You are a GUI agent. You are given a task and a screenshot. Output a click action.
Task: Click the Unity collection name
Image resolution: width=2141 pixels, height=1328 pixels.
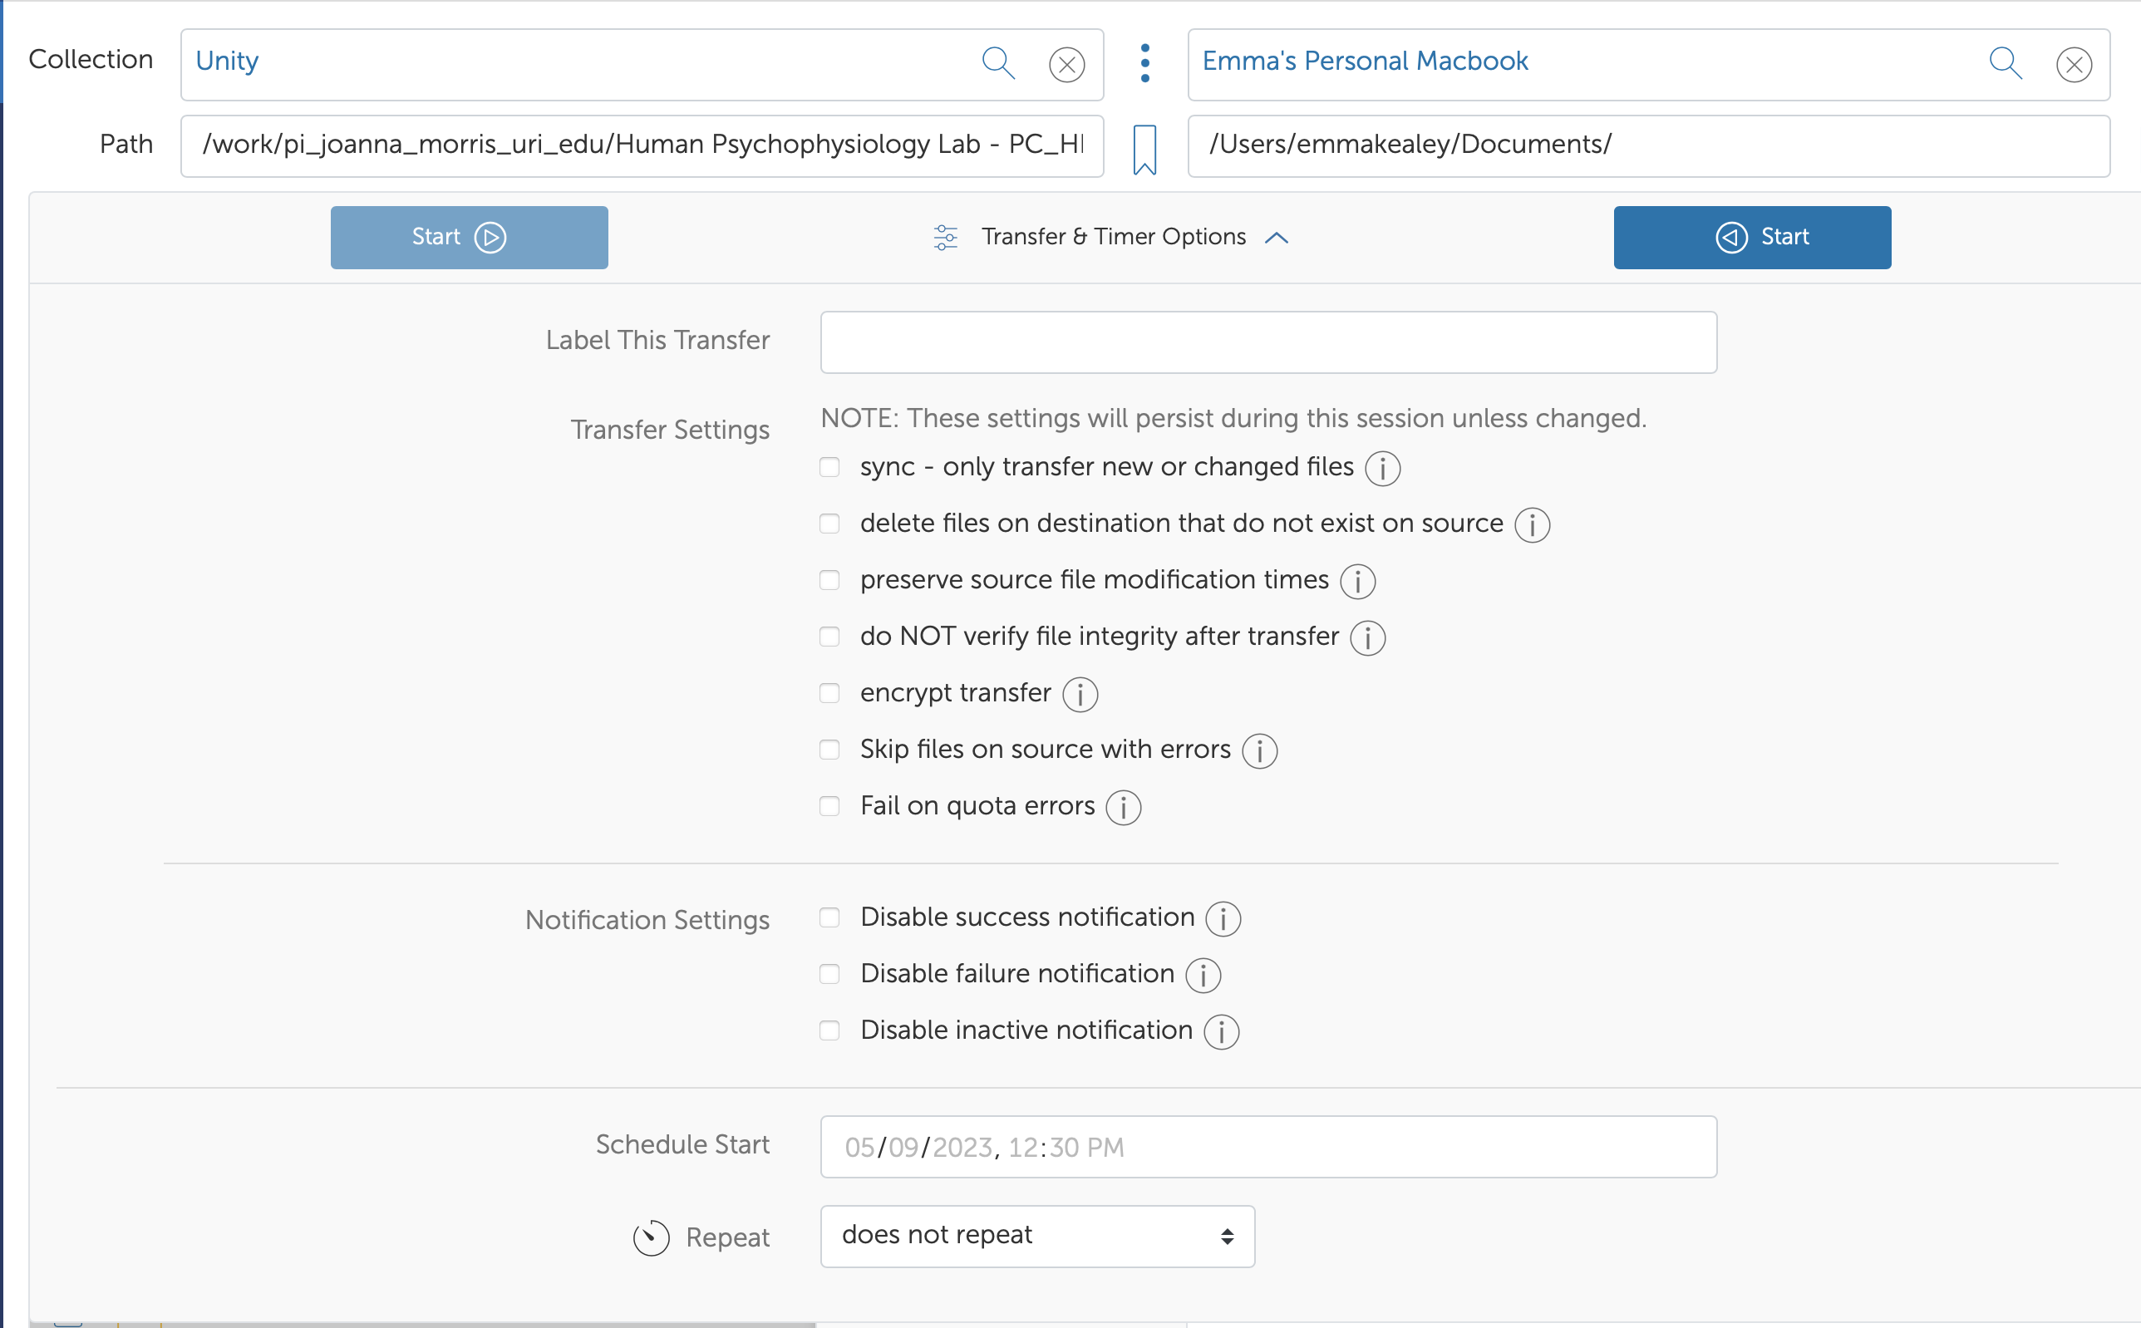click(x=227, y=61)
